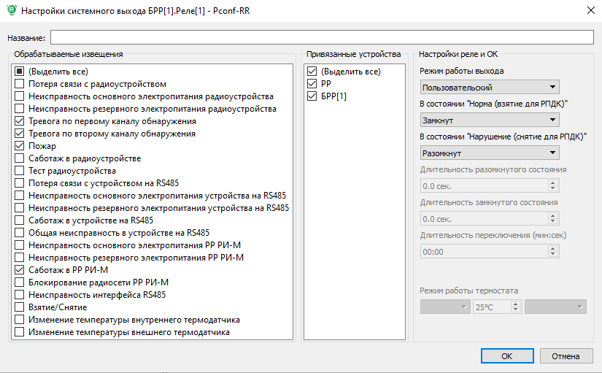Image resolution: width=602 pixels, height=373 pixels.
Task: Uncheck 'Тревога по первому каналу обнаружения'
Action: (19, 121)
